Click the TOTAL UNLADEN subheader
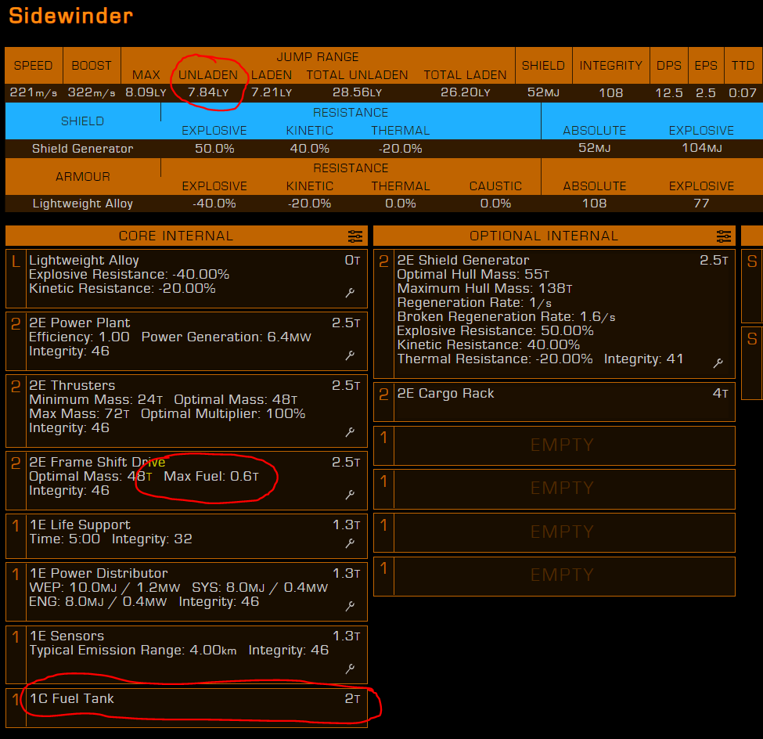The height and width of the screenshot is (739, 763). click(357, 75)
